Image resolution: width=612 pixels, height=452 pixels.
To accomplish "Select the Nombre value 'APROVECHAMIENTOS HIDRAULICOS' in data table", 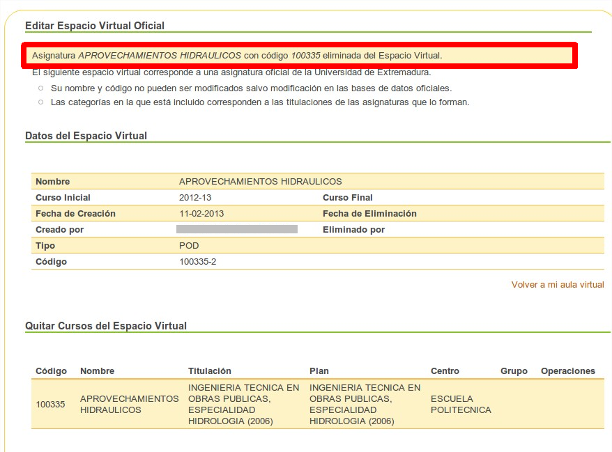I will pos(260,182).
